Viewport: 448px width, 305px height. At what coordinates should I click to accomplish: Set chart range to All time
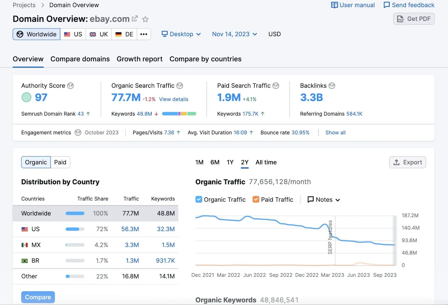tap(266, 162)
